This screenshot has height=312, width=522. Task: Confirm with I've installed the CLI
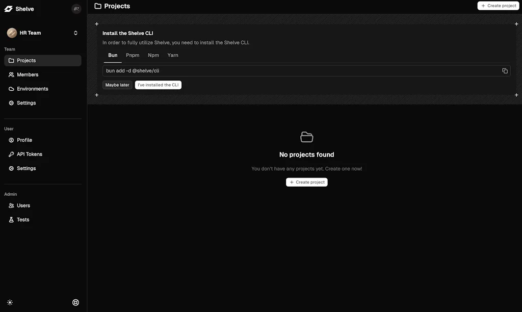click(x=158, y=85)
